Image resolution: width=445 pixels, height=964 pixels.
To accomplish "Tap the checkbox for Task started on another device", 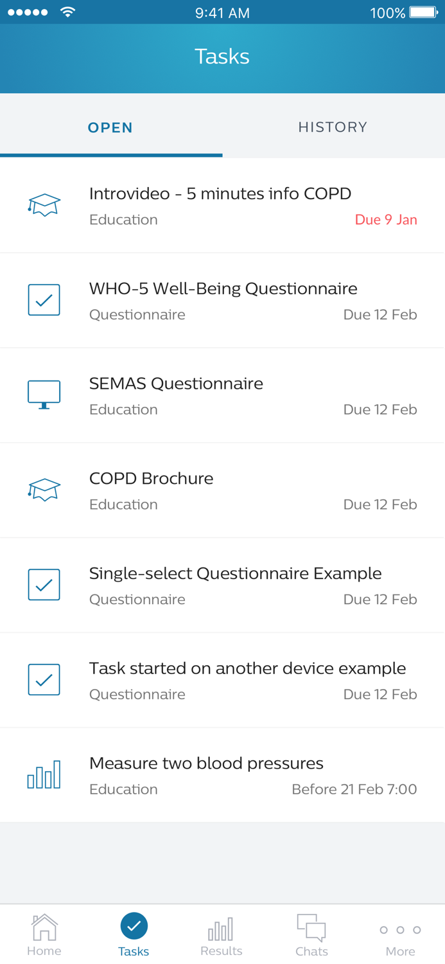I will (44, 679).
